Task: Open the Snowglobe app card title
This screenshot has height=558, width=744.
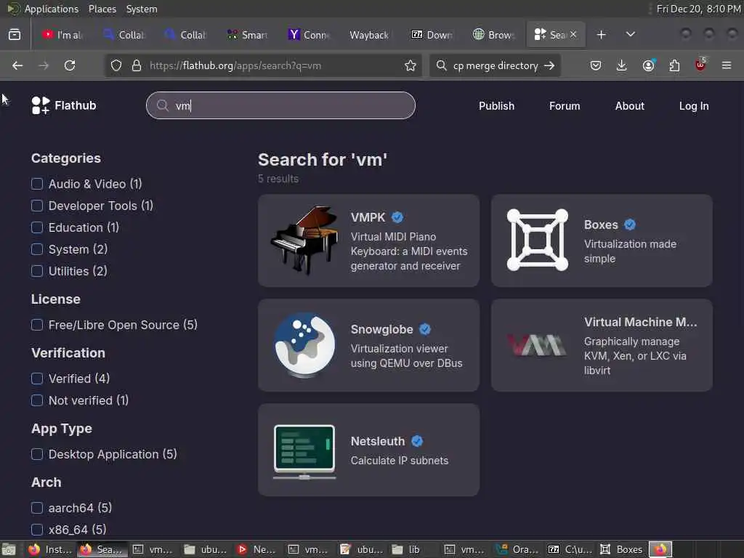Action: pos(382,329)
